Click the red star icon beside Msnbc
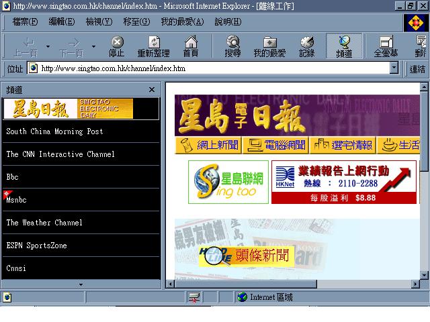430x322 pixels. point(7,194)
